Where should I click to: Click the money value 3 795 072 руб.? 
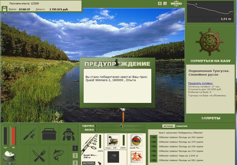point(59,9)
